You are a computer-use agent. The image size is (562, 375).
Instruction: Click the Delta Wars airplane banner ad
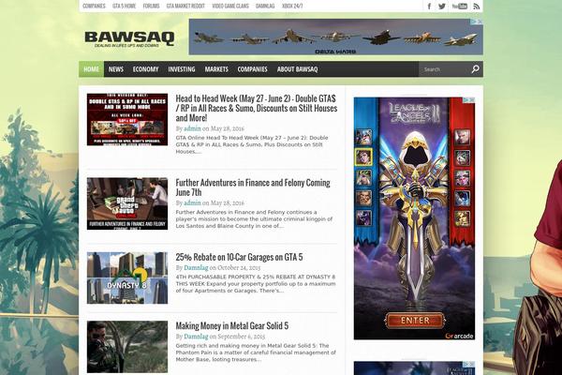point(336,37)
